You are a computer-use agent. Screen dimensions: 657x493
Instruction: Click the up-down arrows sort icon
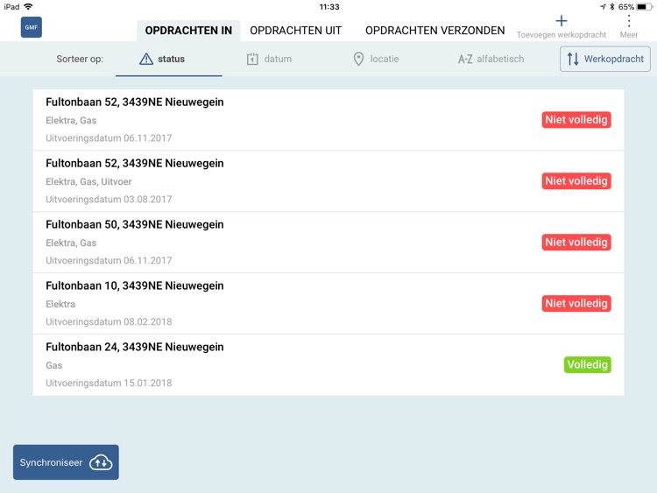click(x=573, y=59)
